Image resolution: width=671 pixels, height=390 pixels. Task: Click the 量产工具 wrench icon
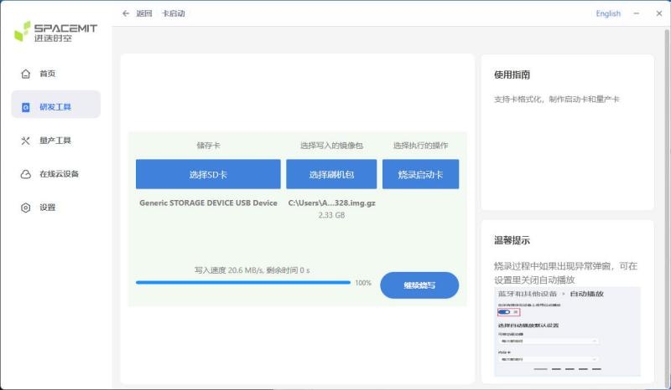point(26,141)
